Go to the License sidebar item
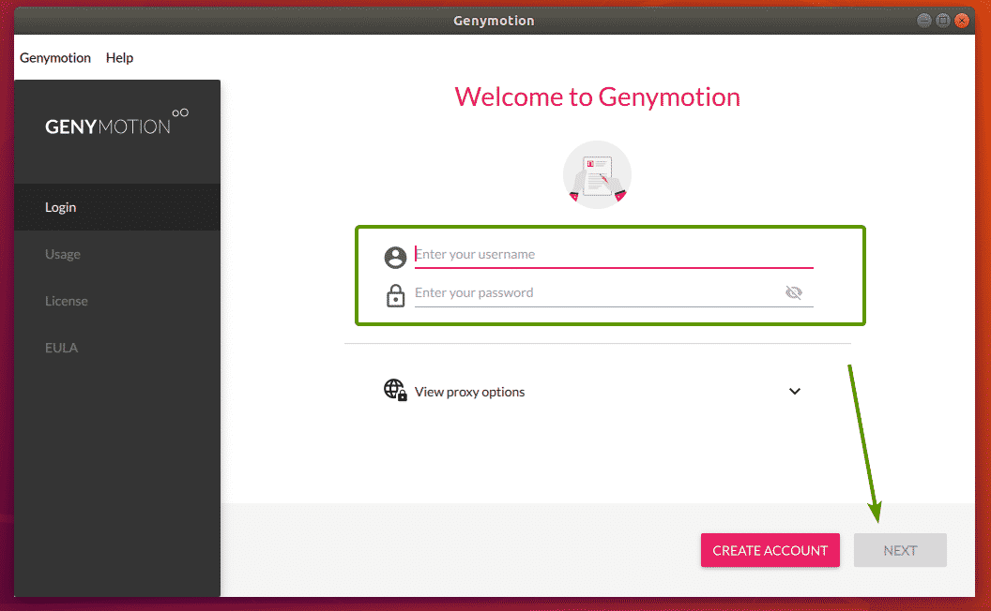 (x=67, y=301)
